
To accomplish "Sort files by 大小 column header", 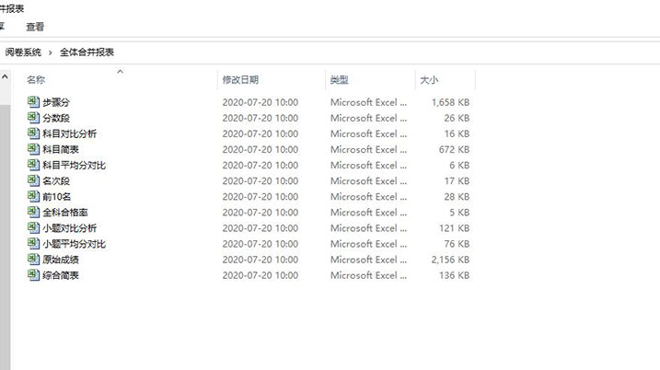I will pos(429,80).
